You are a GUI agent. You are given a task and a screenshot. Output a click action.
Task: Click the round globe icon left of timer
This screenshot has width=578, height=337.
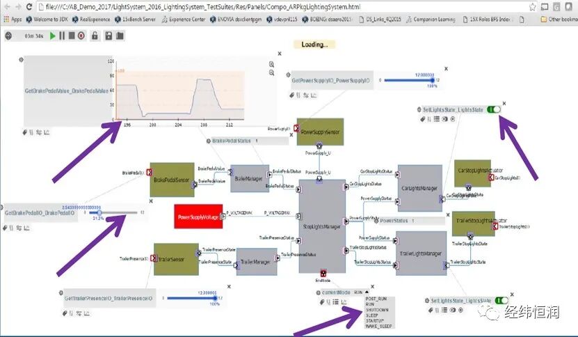[8, 36]
